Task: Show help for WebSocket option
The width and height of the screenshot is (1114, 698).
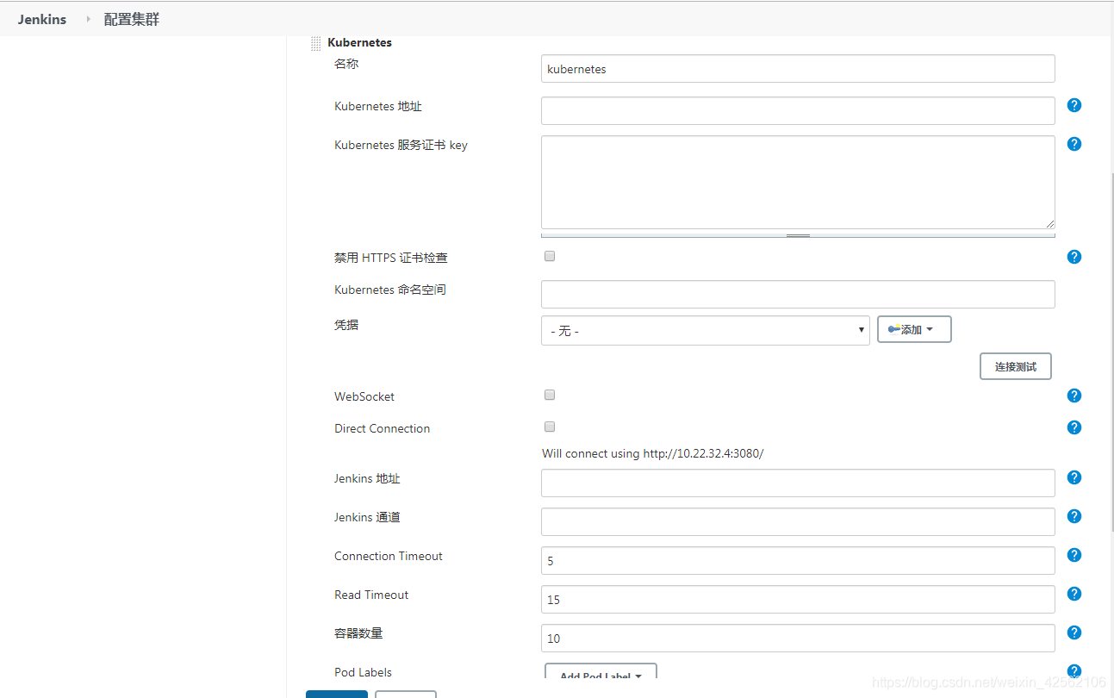Action: click(x=1074, y=396)
